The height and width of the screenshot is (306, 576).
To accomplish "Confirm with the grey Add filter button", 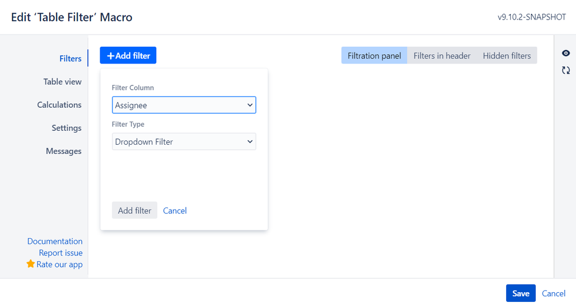I will 134,210.
